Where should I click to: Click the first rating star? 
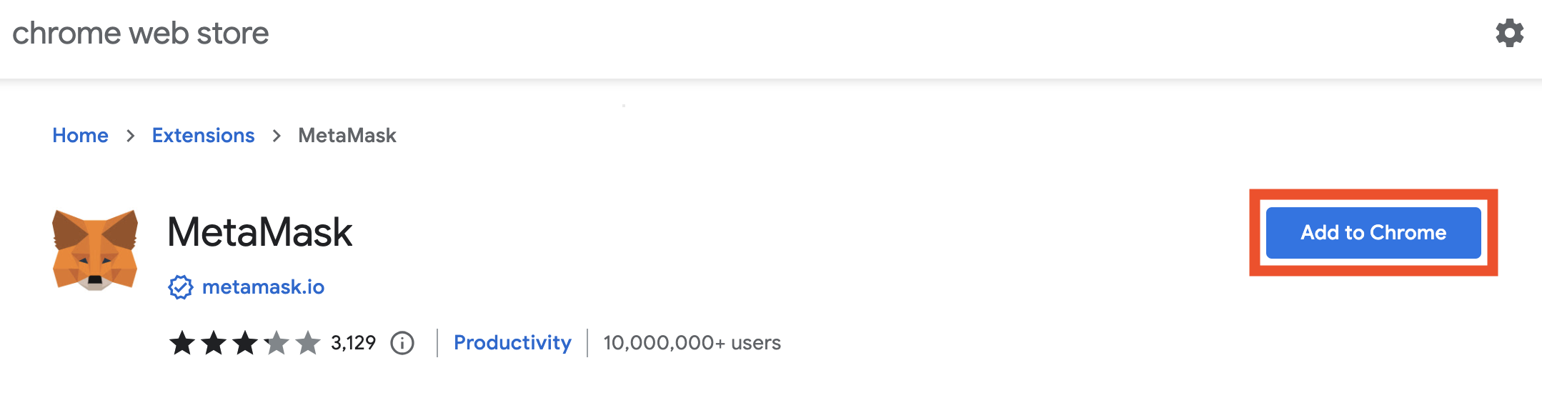[x=182, y=343]
